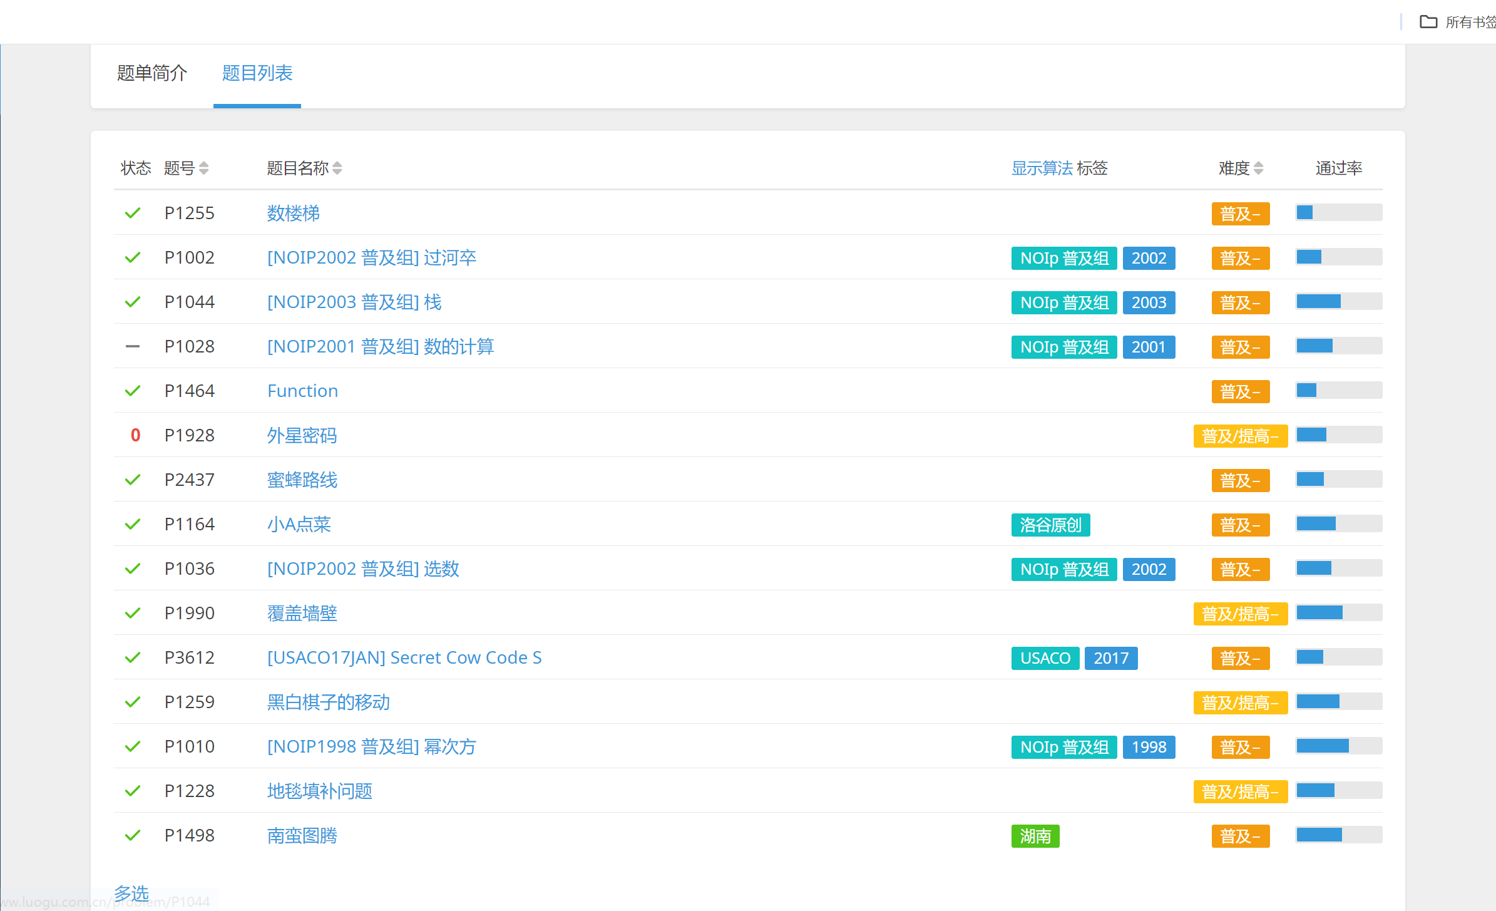This screenshot has height=911, width=1496.
Task: Click the 洛谷原创 tag badge
Action: pos(1050,525)
